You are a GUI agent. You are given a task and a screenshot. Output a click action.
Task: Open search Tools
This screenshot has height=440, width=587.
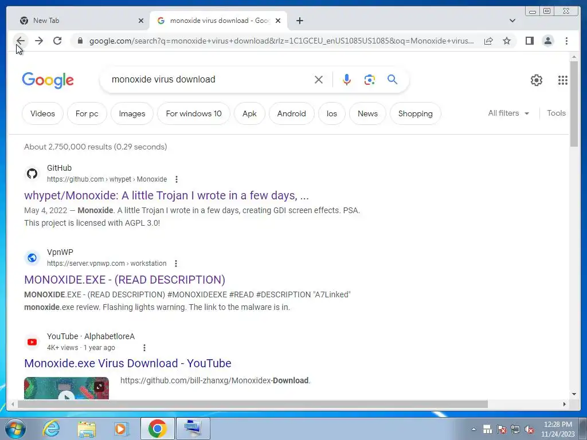(556, 113)
